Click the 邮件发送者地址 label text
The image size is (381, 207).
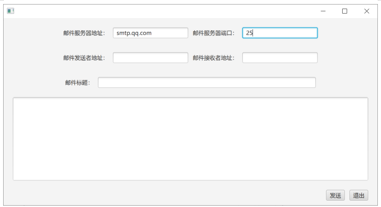(x=84, y=58)
